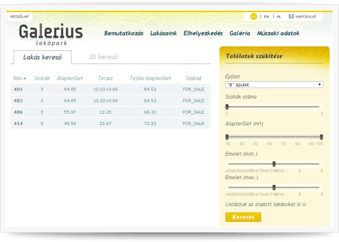Click the 55.97 floor area cell
The image size is (339, 242).
[x=70, y=112]
